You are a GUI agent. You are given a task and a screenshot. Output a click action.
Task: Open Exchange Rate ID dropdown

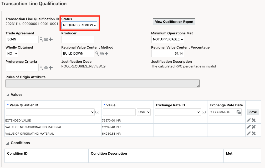[178, 112]
